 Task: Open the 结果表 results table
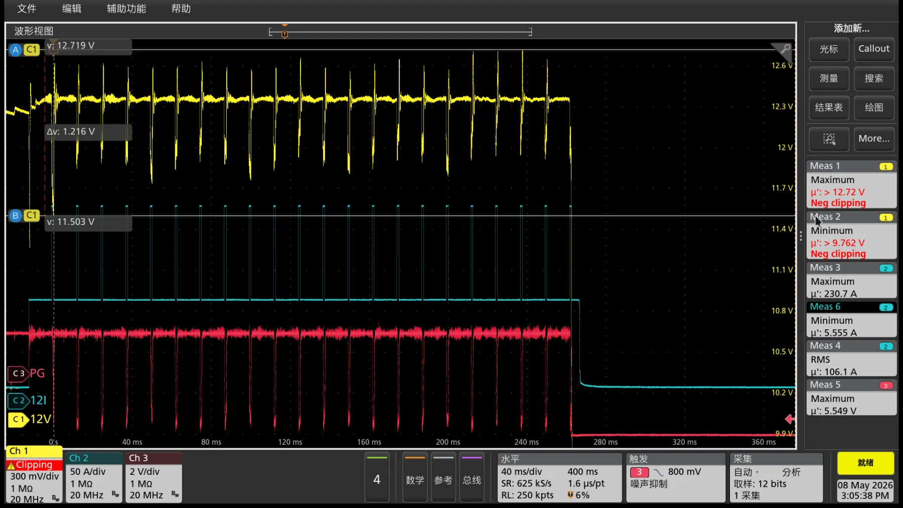tap(829, 107)
